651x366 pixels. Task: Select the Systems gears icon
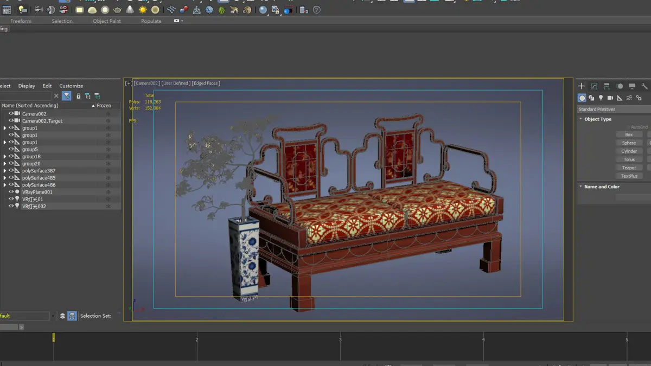(639, 98)
